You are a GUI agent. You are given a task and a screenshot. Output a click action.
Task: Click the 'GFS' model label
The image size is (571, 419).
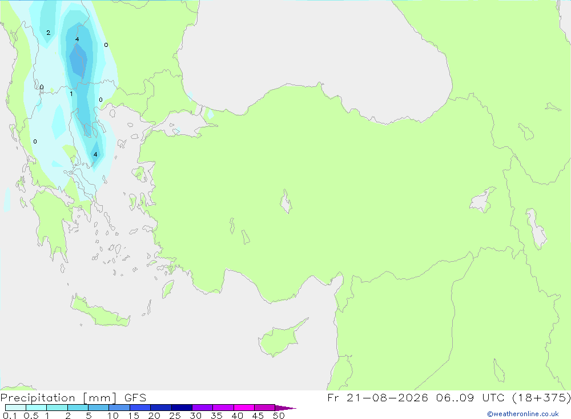point(135,398)
